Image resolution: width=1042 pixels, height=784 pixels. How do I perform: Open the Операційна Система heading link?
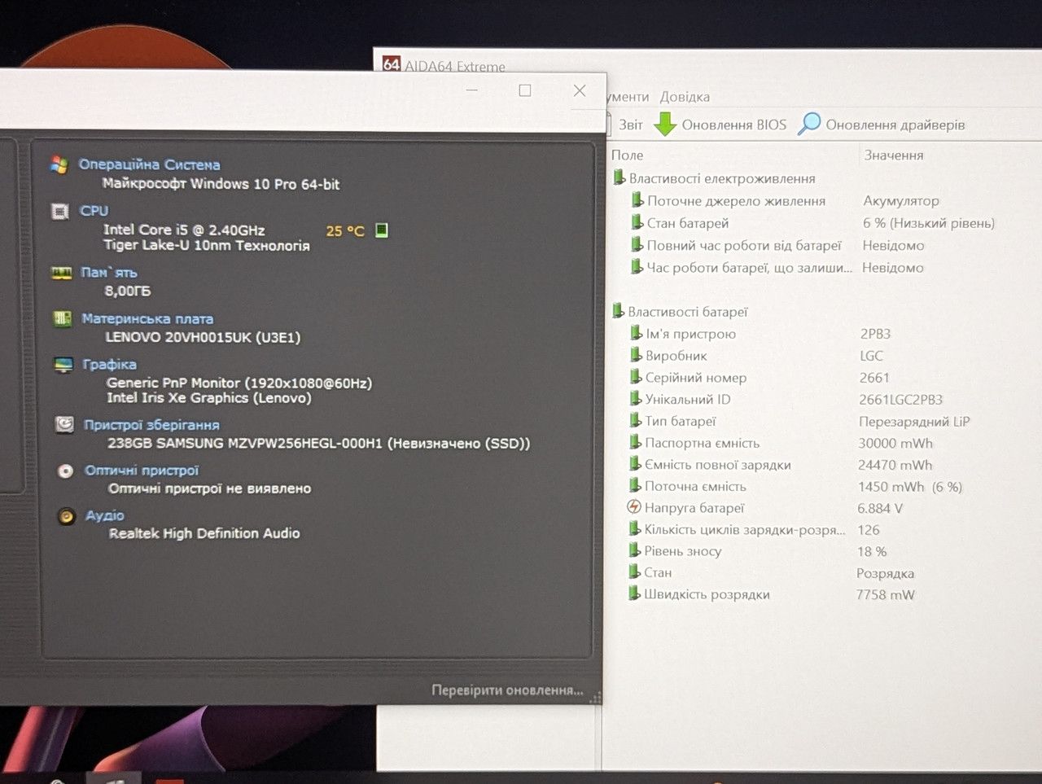[x=149, y=164]
